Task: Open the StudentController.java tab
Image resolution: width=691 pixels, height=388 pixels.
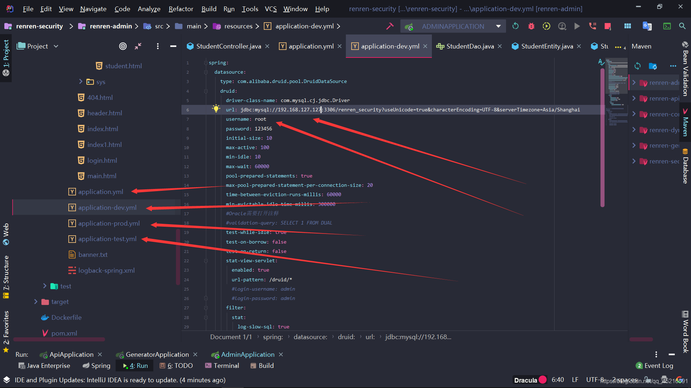Action: (228, 46)
